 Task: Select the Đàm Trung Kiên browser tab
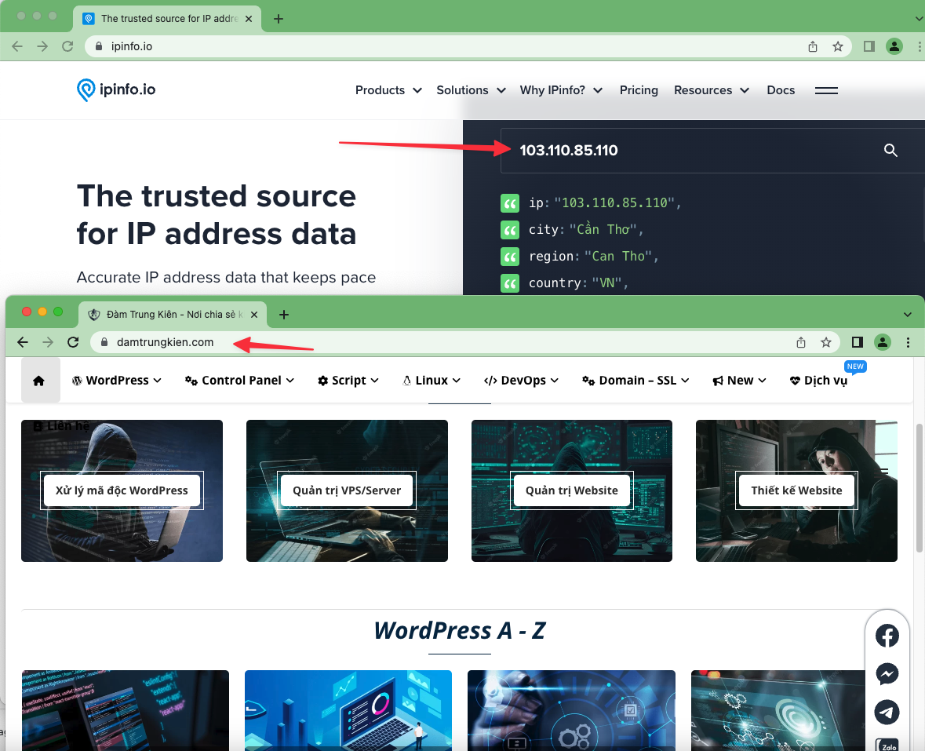coord(171,315)
